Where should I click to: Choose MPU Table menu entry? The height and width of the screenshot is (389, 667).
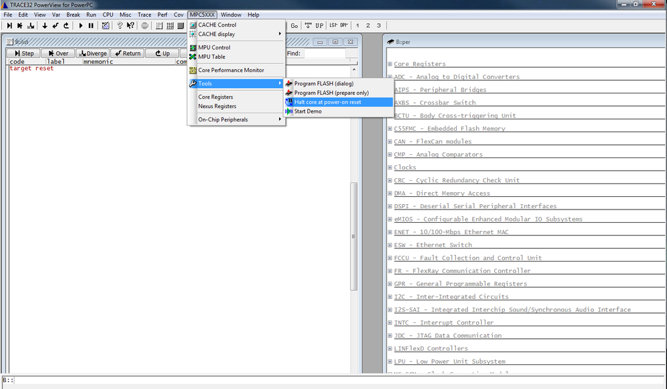tap(236, 57)
